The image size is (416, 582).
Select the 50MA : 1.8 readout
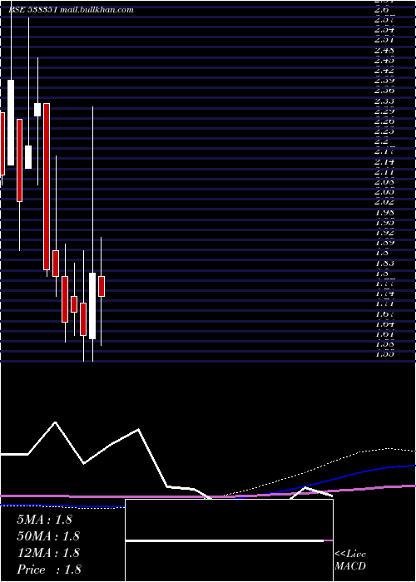[x=48, y=536]
